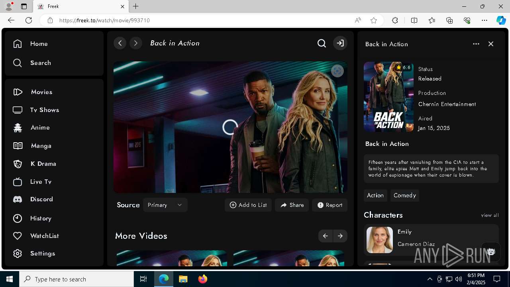Click the Read aloud icon
Viewport: 510px width, 287px height.
358,20
